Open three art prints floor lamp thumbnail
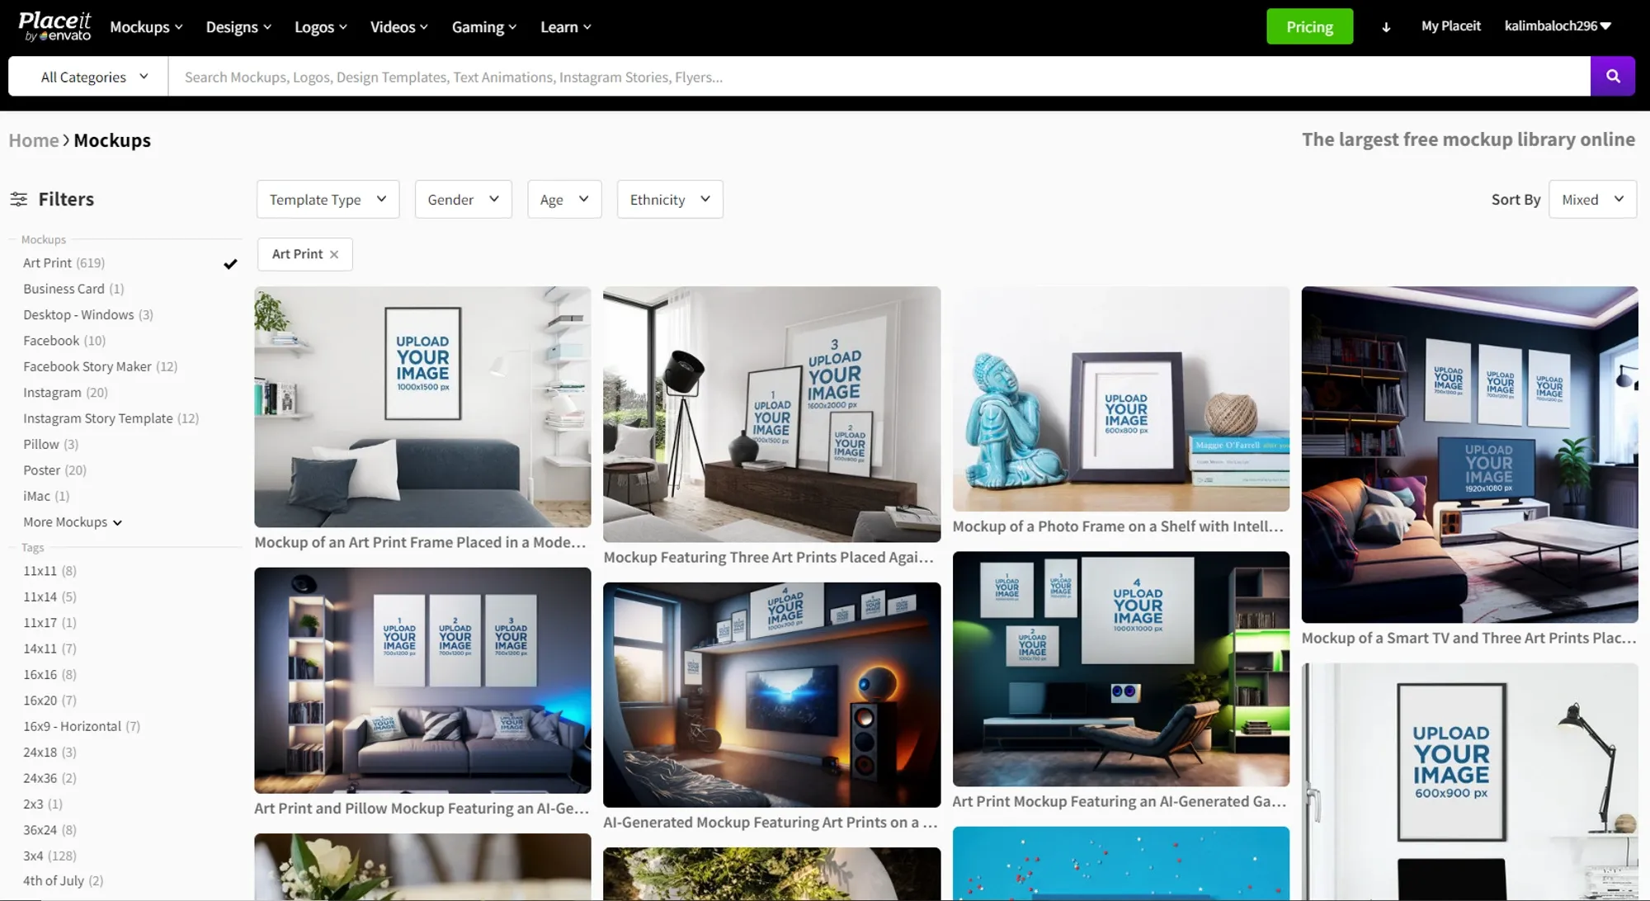1650x901 pixels. coord(771,414)
